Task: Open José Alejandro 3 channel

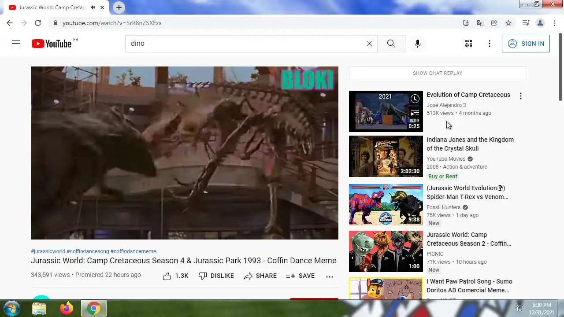Action: (446, 105)
